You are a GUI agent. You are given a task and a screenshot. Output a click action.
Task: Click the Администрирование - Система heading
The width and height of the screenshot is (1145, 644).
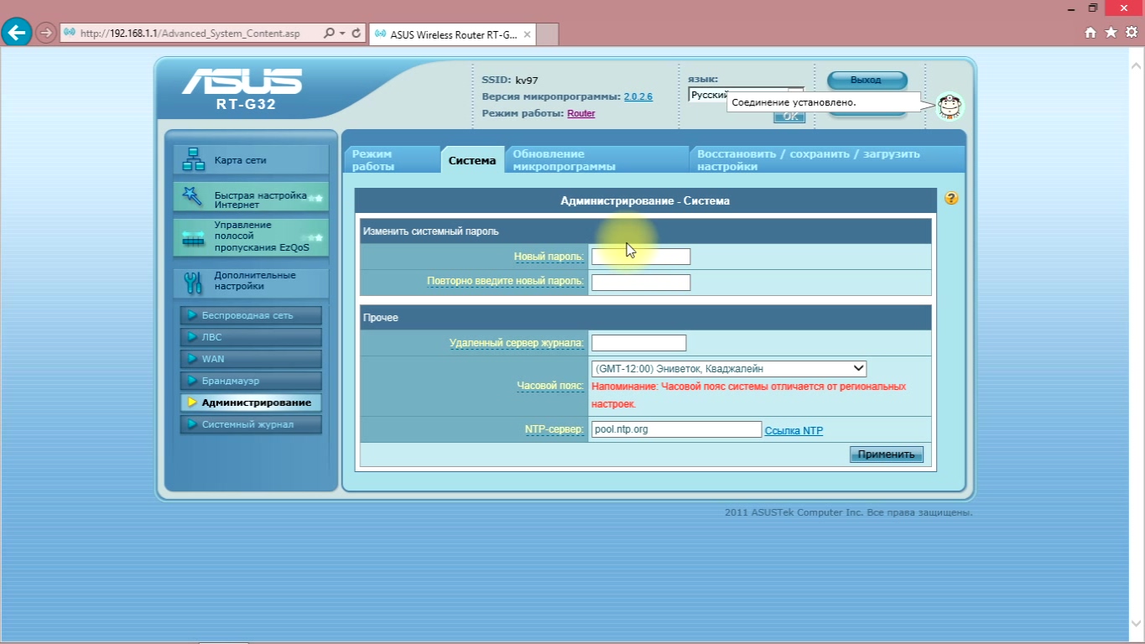coord(645,201)
